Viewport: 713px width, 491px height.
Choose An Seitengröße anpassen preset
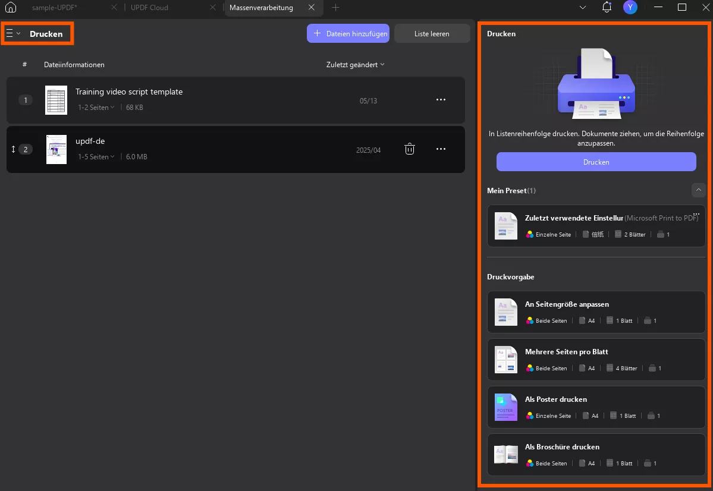click(x=596, y=312)
